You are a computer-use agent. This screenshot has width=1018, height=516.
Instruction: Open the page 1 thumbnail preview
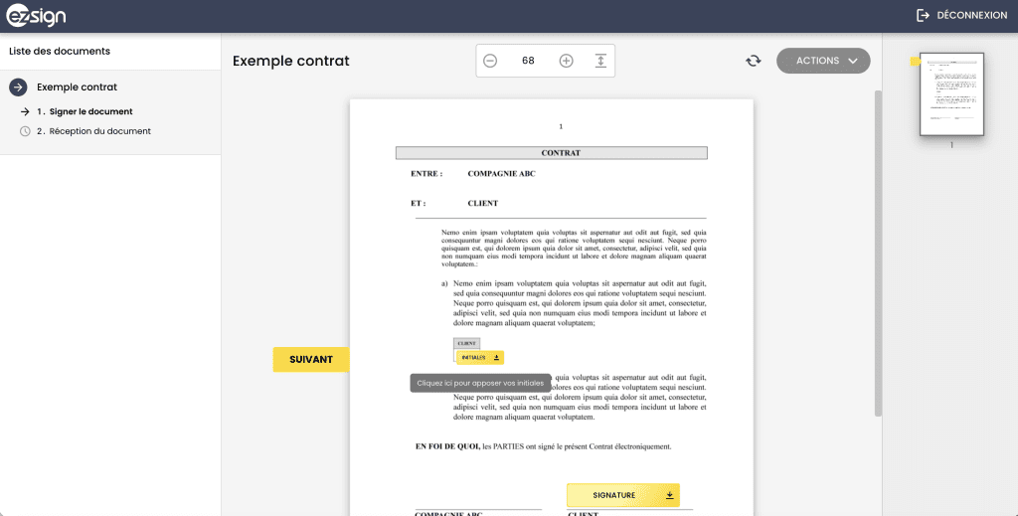(x=951, y=94)
